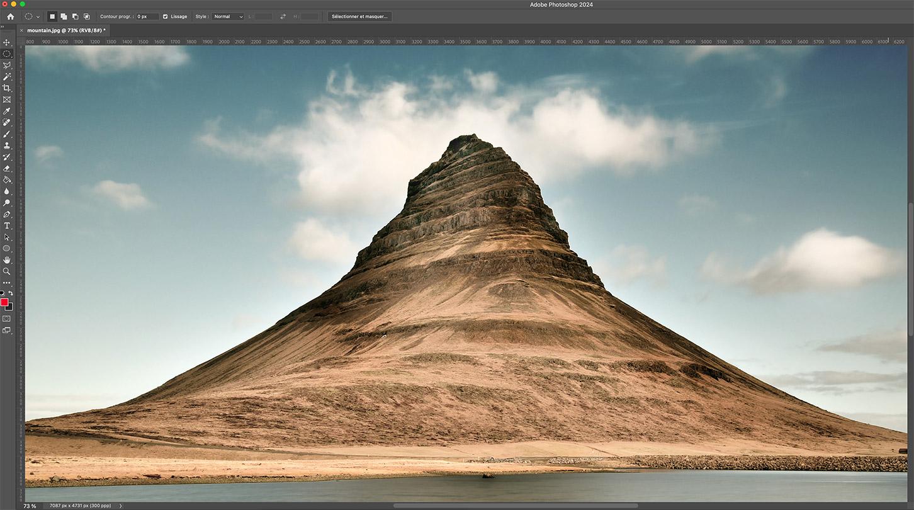Select the Zoom magnifier tool

click(7, 271)
